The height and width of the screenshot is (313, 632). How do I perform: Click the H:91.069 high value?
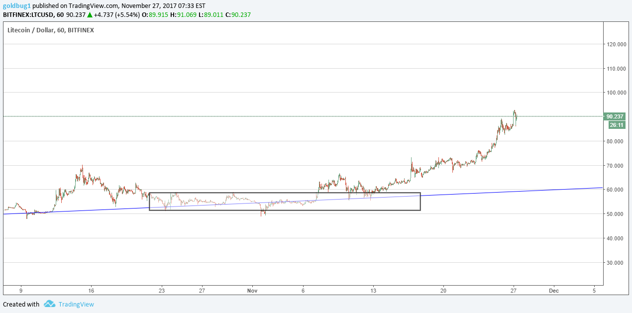(183, 14)
